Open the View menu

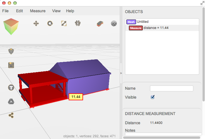(x=56, y=11)
